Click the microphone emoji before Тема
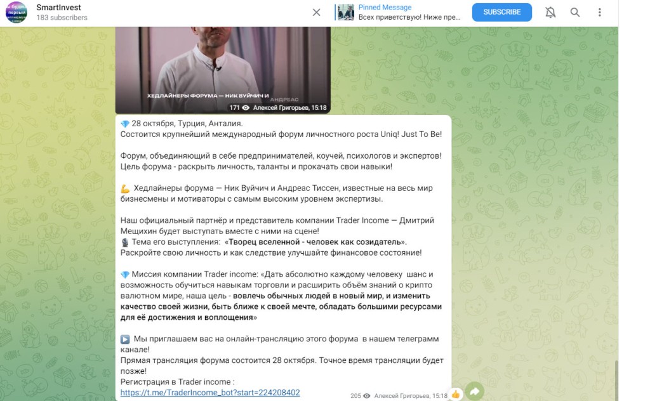The height and width of the screenshot is (401, 650). point(125,242)
